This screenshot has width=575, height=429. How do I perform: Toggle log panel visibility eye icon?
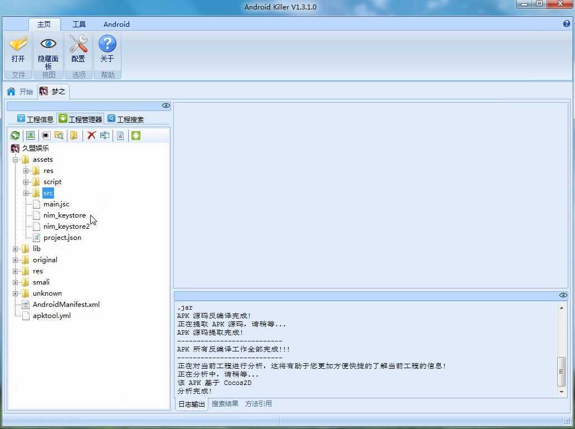click(563, 295)
